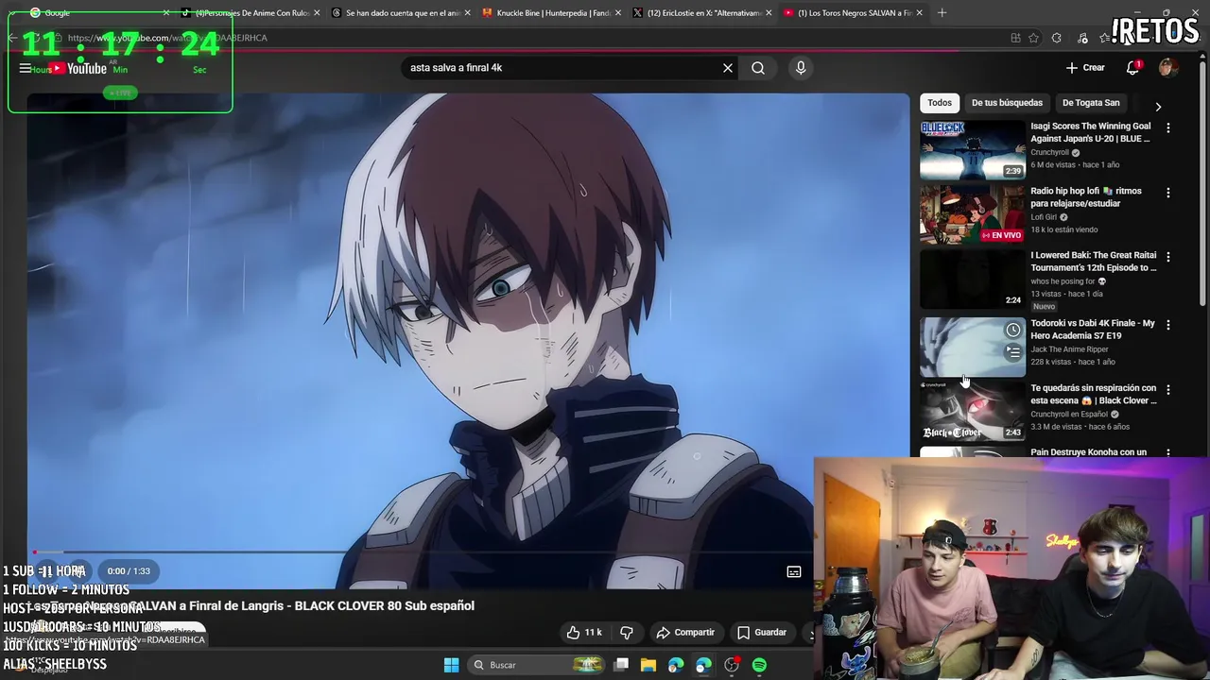Switch to Knuckle Bine Hunterpedia tab

(553, 13)
